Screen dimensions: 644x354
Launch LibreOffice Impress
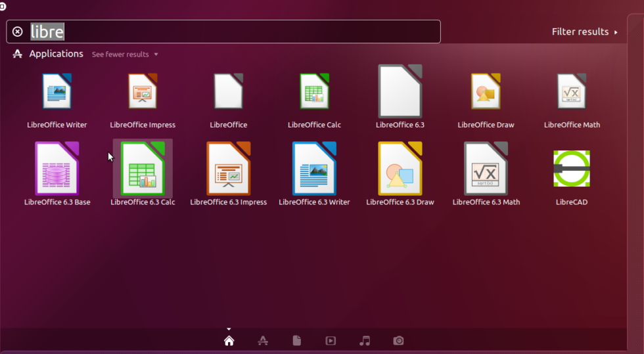(143, 91)
